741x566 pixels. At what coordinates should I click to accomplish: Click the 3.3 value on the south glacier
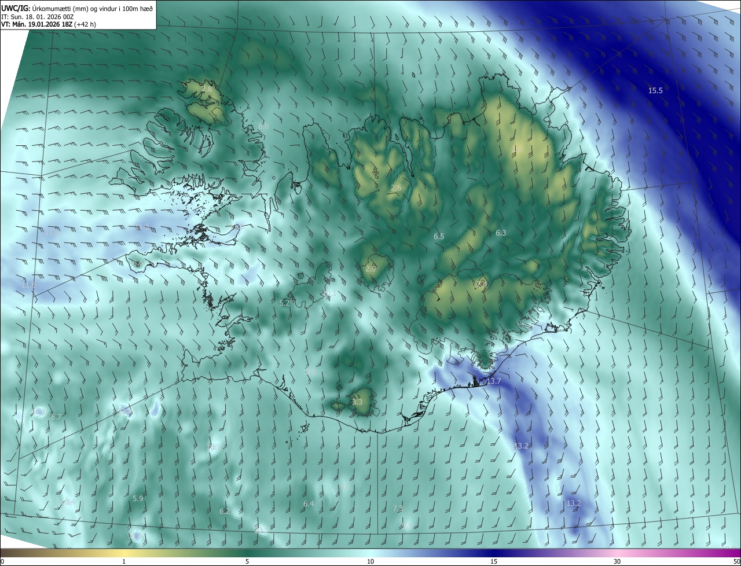tap(357, 402)
